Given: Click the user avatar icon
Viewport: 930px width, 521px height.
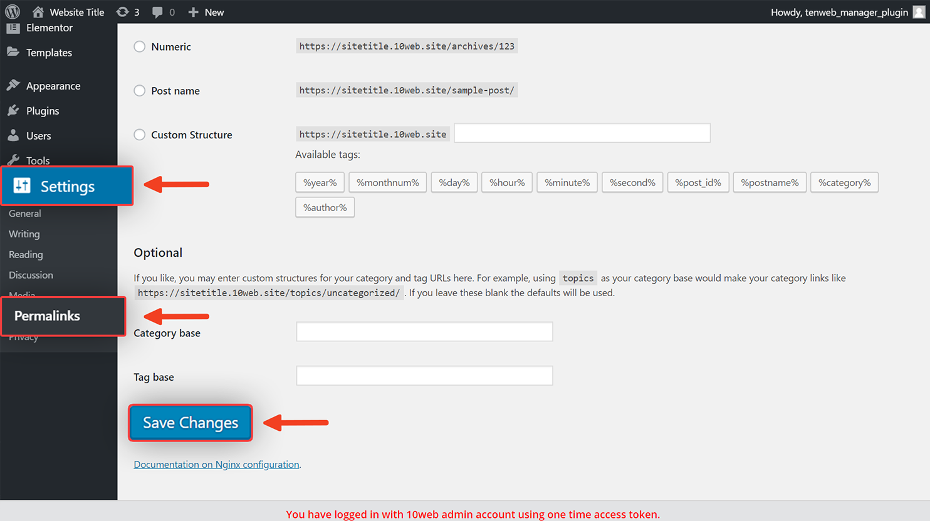Looking at the screenshot, I should 919,12.
